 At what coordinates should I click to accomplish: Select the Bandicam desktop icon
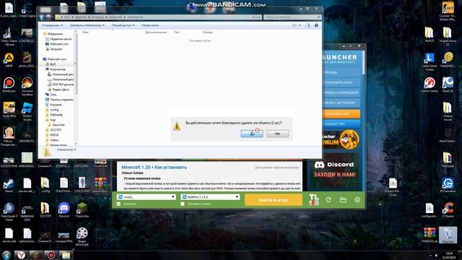(9, 85)
